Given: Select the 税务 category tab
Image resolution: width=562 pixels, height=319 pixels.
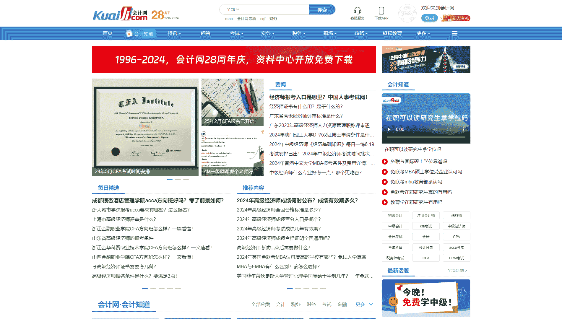Looking at the screenshot, I should (296, 304).
